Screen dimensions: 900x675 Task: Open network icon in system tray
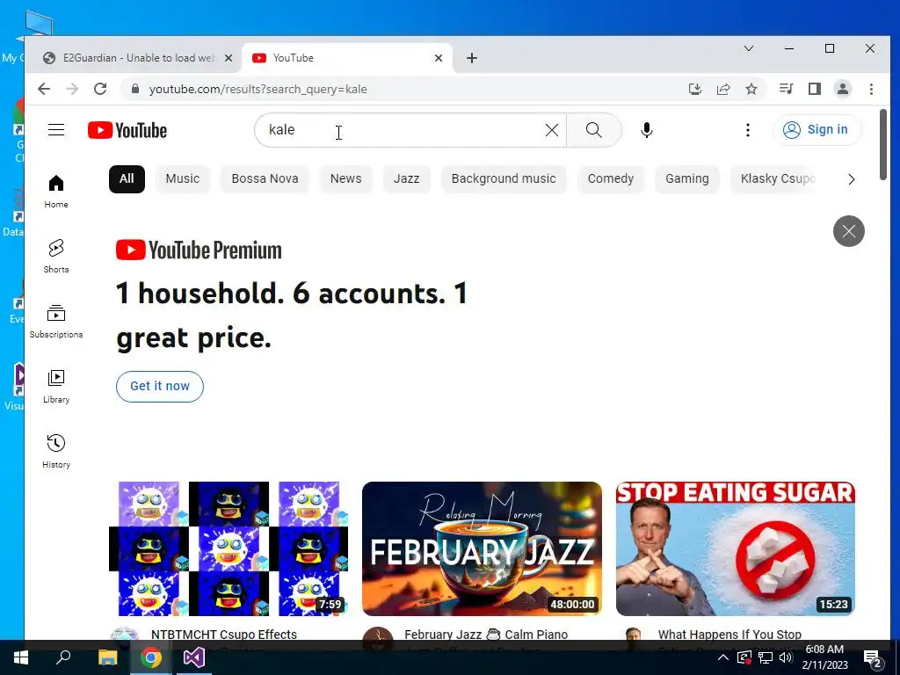pos(766,657)
